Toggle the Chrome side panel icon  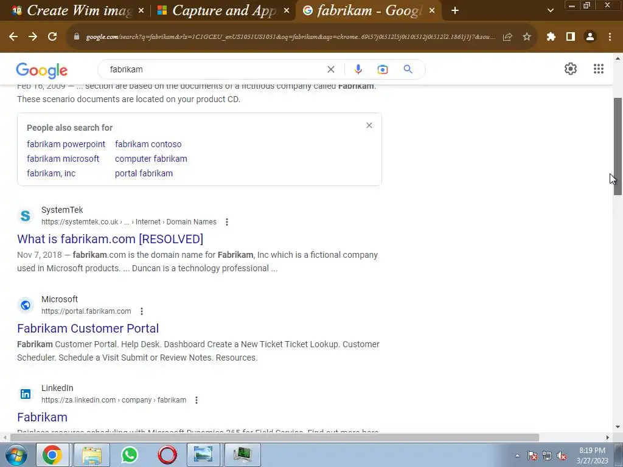(x=571, y=37)
